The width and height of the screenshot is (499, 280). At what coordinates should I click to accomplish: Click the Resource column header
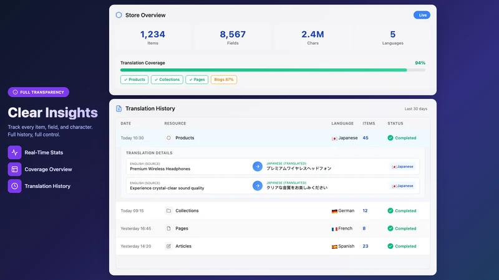tap(175, 123)
